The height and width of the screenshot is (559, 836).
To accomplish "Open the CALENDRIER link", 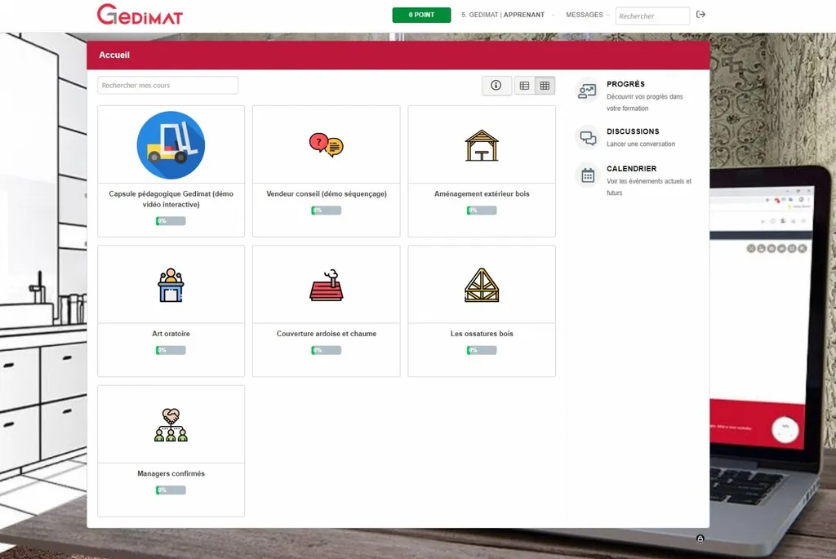I will (631, 168).
